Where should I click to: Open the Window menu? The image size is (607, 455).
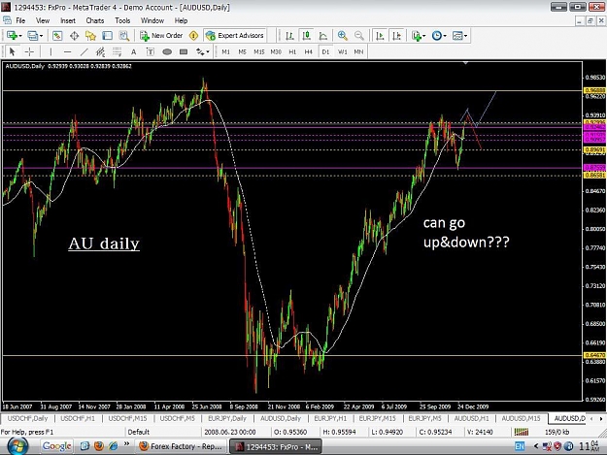152,20
